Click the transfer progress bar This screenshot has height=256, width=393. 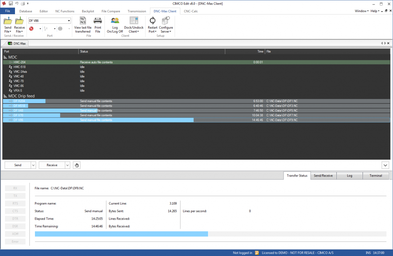(211, 234)
